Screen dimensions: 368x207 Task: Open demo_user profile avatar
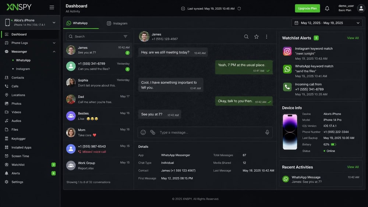coord(361,8)
